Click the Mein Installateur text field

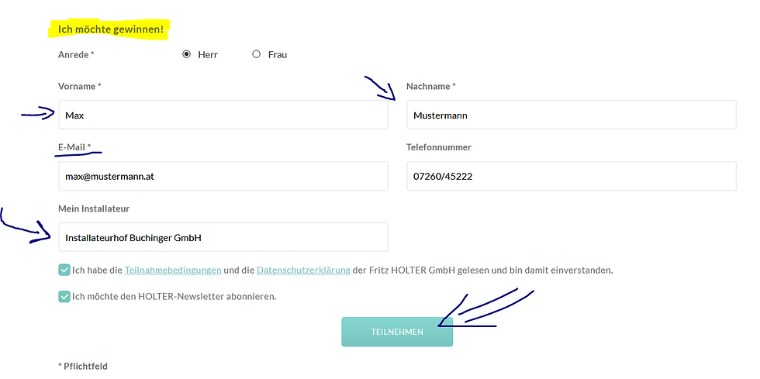[x=223, y=237]
